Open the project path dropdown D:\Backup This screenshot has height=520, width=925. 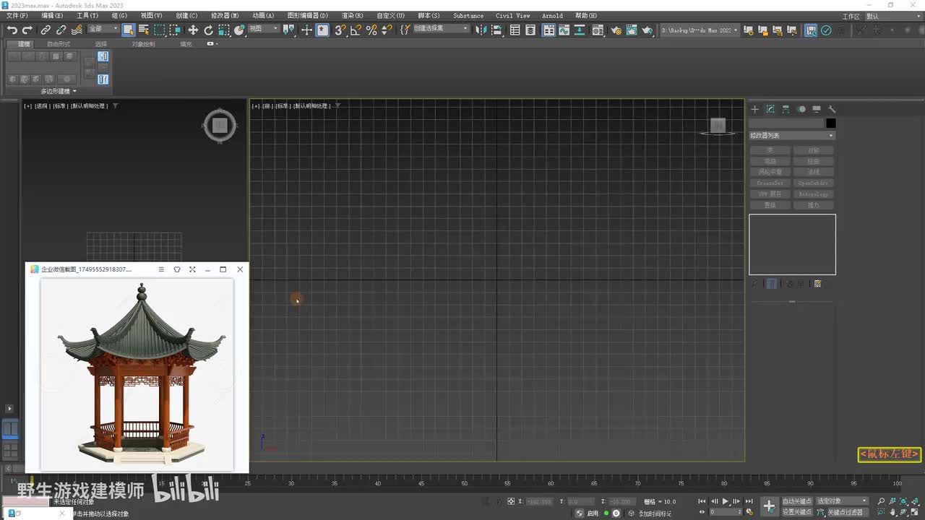point(700,30)
